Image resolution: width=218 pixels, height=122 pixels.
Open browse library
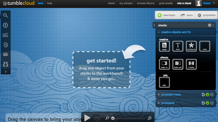(146, 3)
